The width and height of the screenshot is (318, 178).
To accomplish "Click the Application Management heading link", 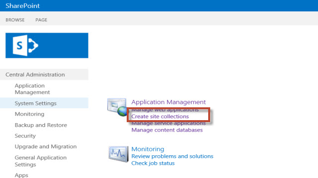I will click(x=168, y=102).
